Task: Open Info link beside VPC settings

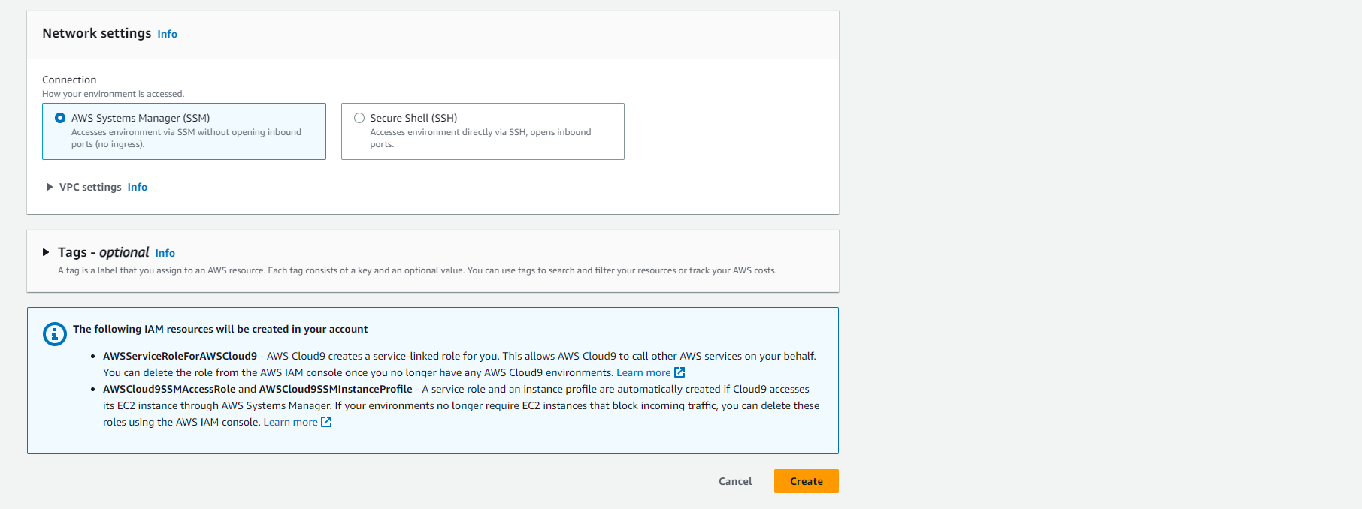Action: click(137, 187)
